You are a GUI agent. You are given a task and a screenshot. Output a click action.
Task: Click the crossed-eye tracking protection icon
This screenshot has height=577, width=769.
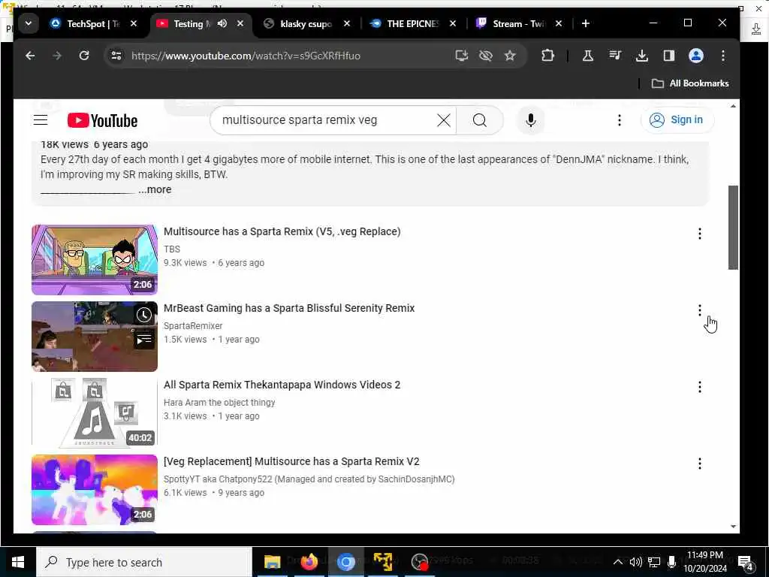(486, 56)
